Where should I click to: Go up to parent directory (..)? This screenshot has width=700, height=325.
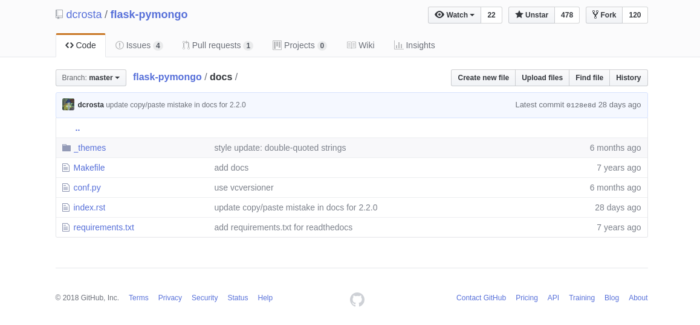pyautogui.click(x=78, y=128)
